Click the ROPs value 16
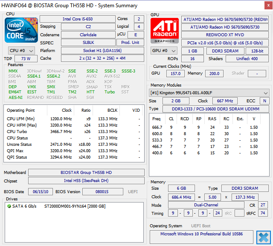273x246 pixels. (x=192, y=59)
